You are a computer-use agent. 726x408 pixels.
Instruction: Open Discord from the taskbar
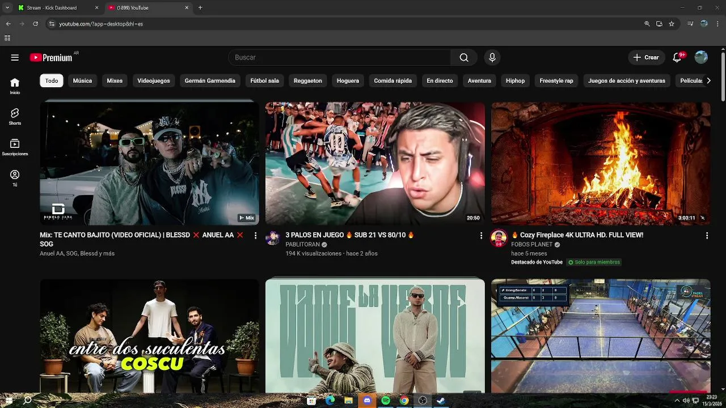(366, 400)
